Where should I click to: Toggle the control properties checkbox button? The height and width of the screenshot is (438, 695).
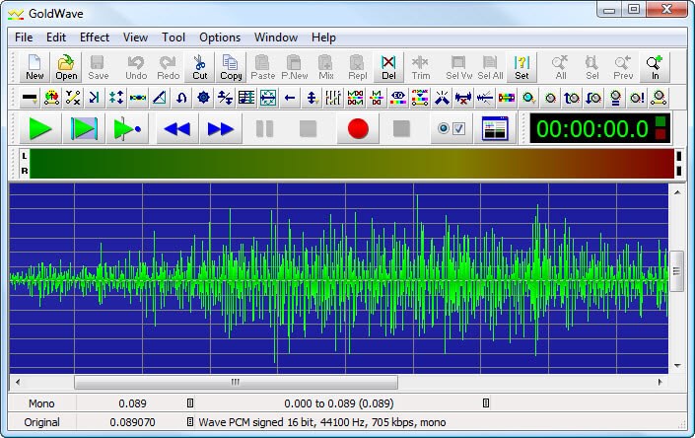click(452, 128)
